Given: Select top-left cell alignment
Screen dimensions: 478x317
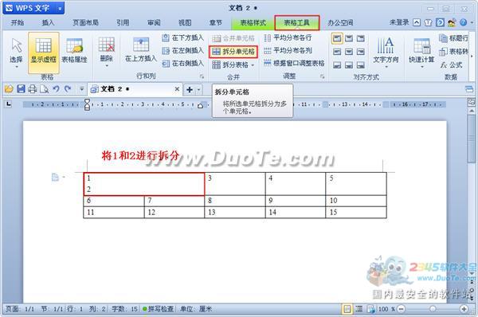Looking at the screenshot, I should [x=337, y=38].
